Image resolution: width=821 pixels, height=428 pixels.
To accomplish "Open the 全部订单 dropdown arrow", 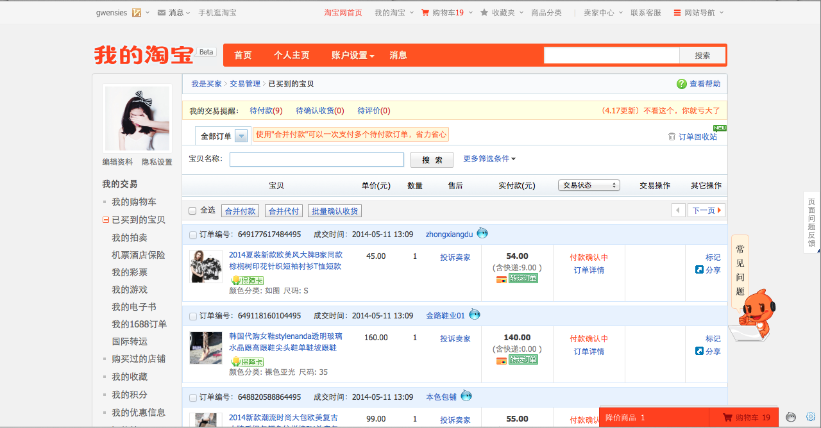I will click(x=241, y=136).
